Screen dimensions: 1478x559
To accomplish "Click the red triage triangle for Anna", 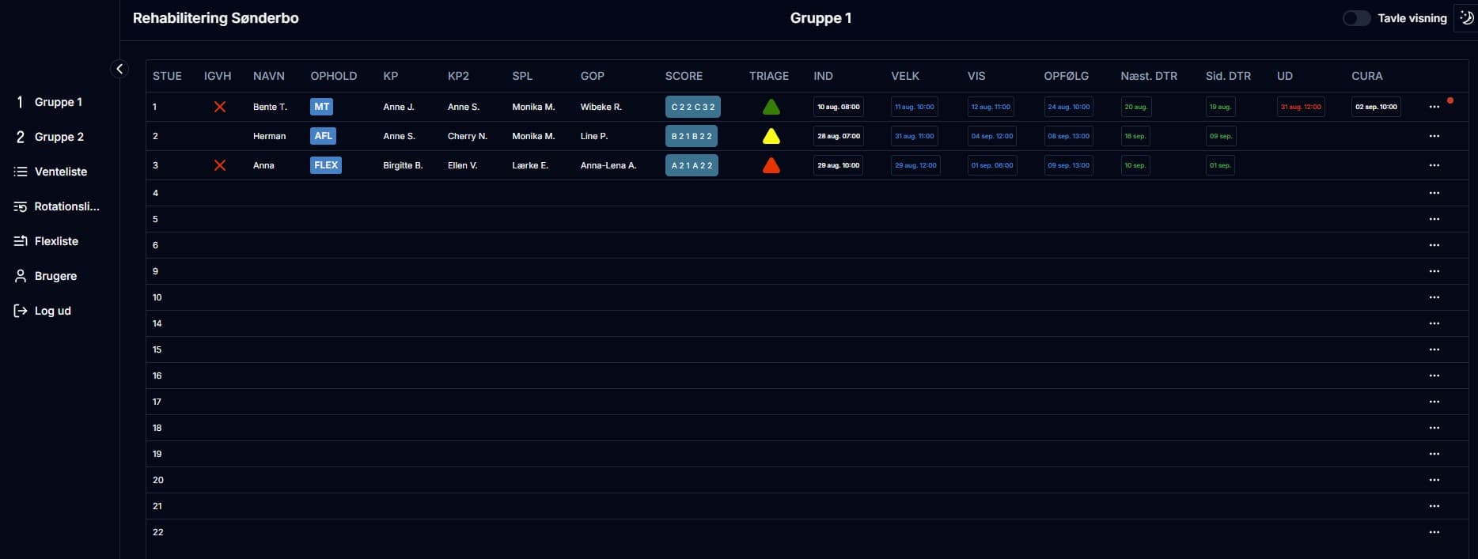I will 771,165.
